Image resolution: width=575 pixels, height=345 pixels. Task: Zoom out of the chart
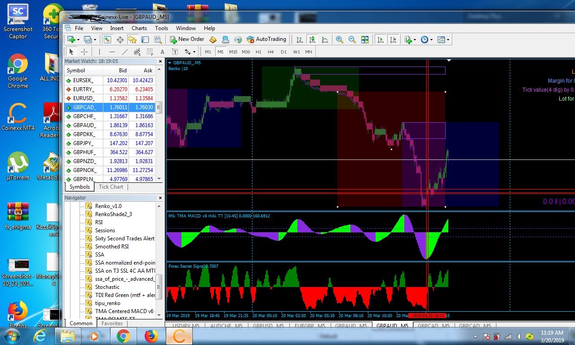(x=352, y=40)
